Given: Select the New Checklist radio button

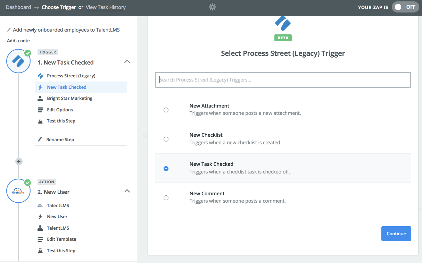Looking at the screenshot, I should pyautogui.click(x=166, y=139).
